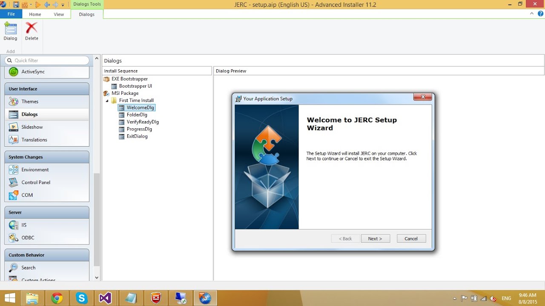This screenshot has width=545, height=306.
Task: Switch to the View ribbon tab
Action: coord(59,14)
